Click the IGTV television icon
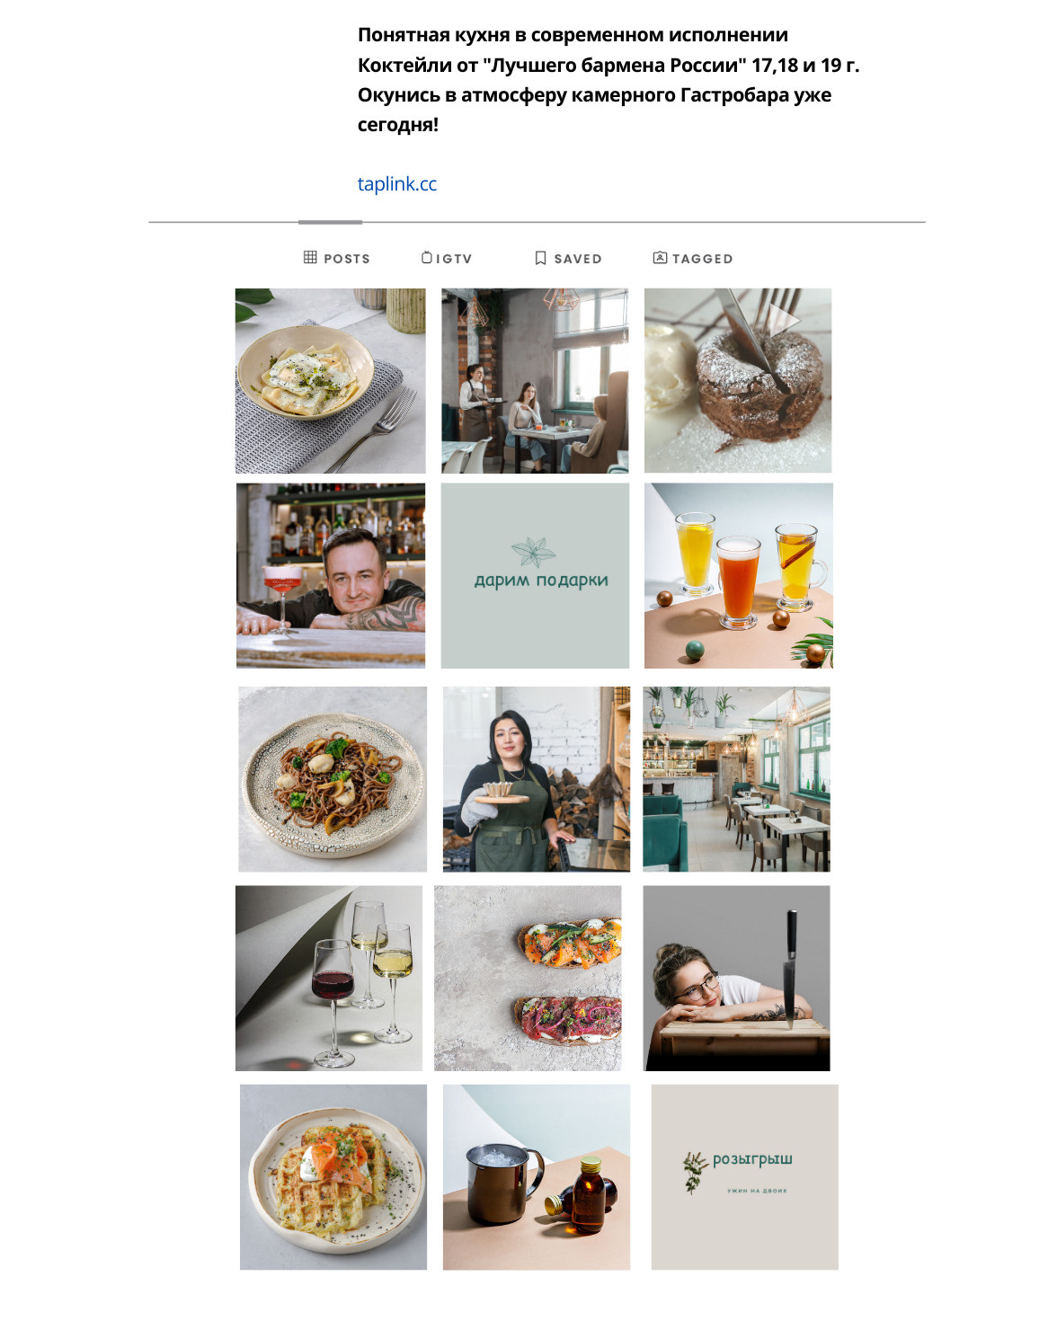This screenshot has width=1057, height=1321. pos(427,257)
